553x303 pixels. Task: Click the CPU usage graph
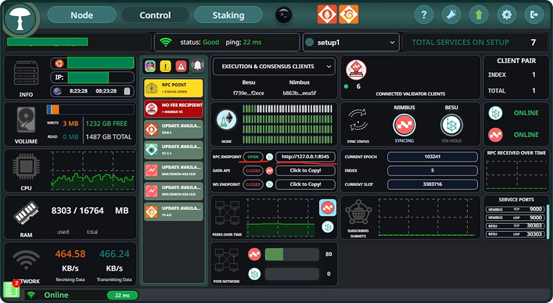[x=93, y=171]
